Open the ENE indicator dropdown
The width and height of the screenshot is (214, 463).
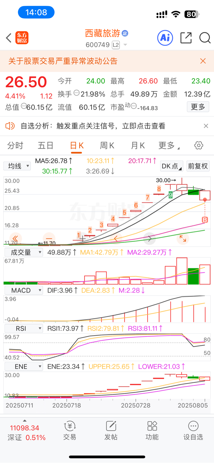pyautogui.click(x=24, y=367)
